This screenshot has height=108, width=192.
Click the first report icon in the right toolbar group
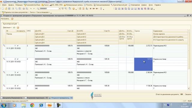click(116, 9)
